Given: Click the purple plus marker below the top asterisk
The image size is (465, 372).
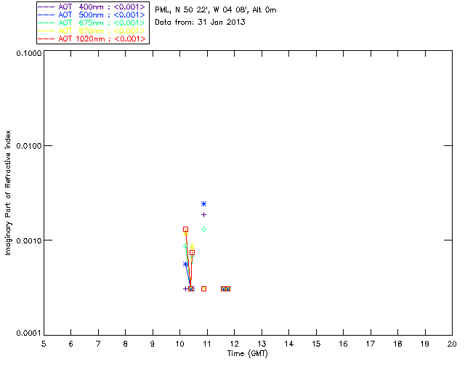Looking at the screenshot, I should 203,215.
